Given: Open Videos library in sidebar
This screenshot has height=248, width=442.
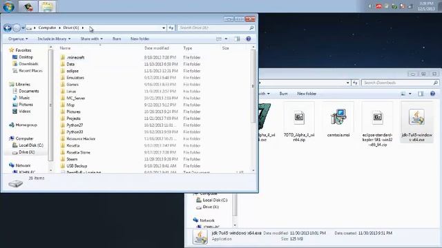Looking at the screenshot, I should pyautogui.click(x=25, y=112).
